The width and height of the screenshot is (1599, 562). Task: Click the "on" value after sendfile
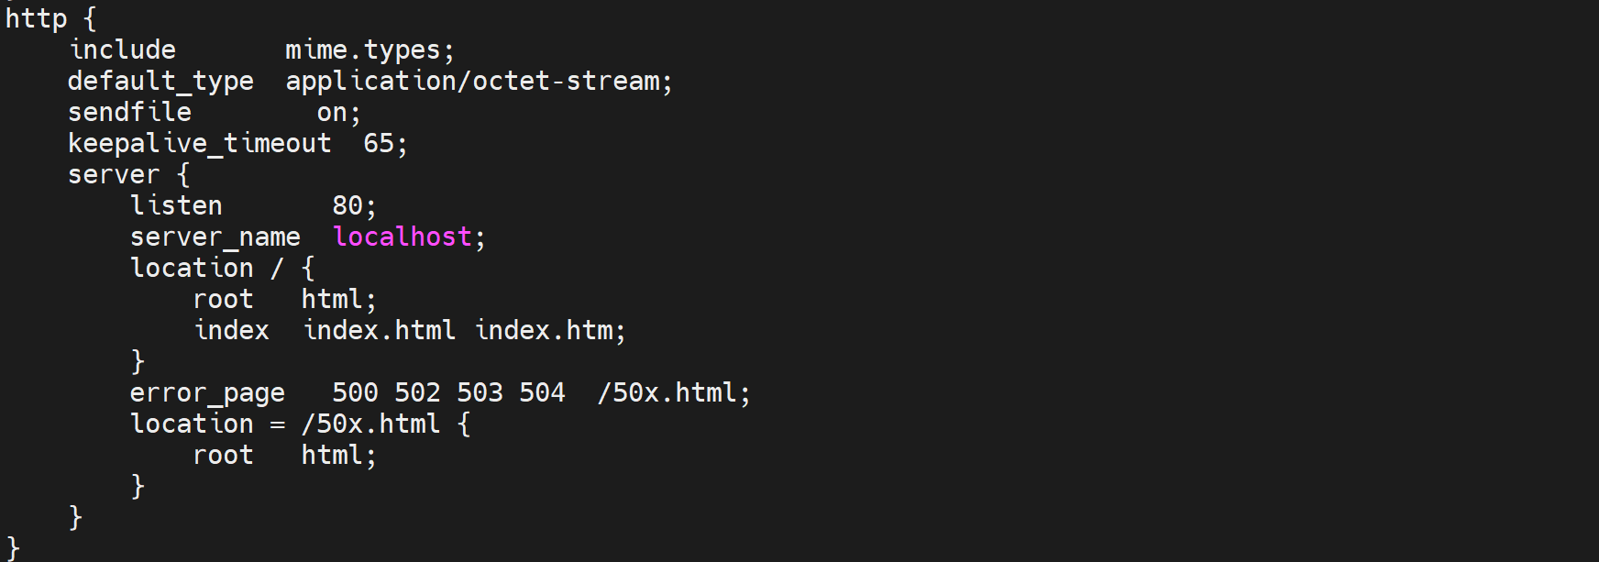click(x=332, y=112)
